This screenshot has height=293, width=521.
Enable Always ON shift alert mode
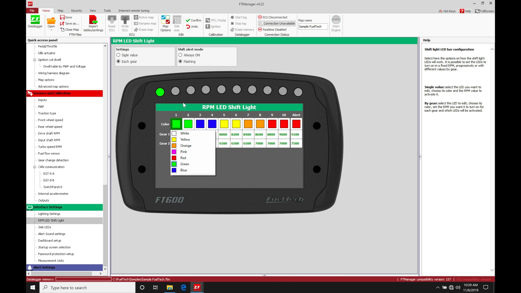pos(180,55)
